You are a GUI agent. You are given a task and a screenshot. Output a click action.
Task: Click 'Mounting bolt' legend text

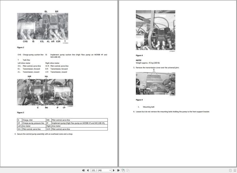(149, 107)
